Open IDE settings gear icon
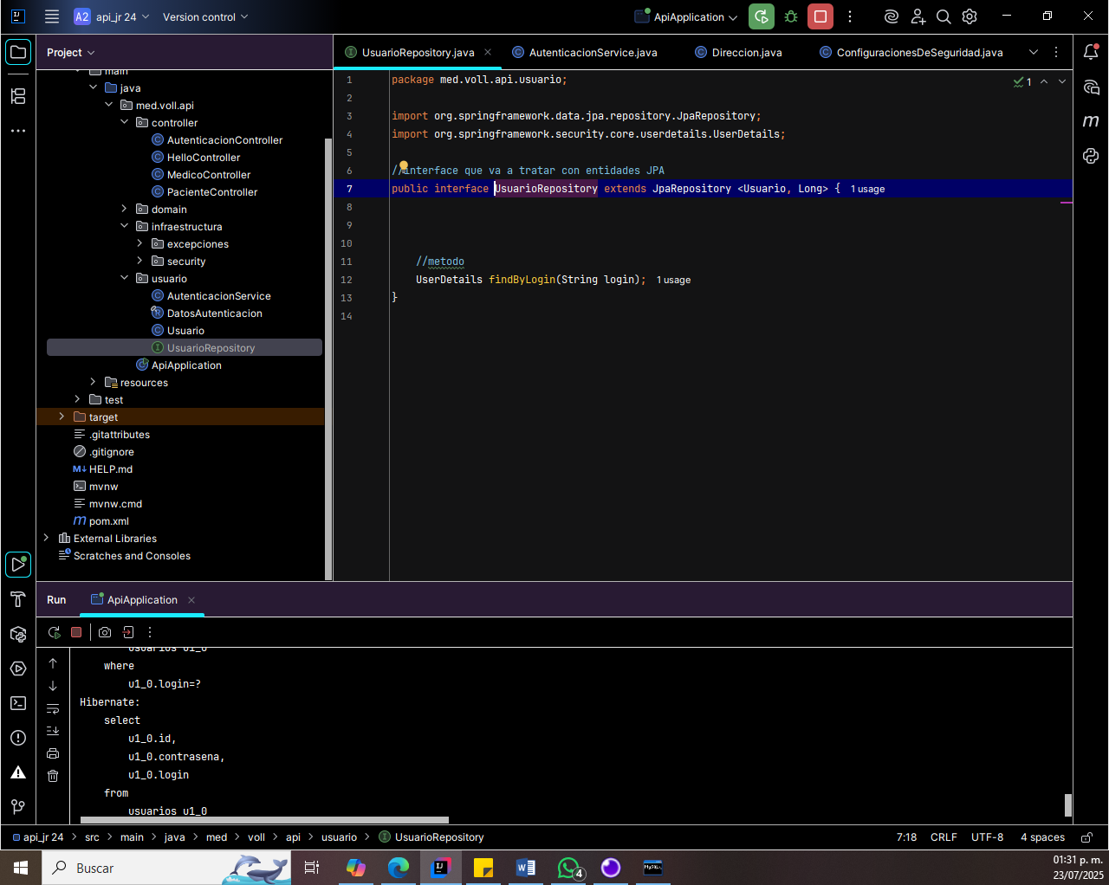Image resolution: width=1109 pixels, height=885 pixels. coord(970,16)
